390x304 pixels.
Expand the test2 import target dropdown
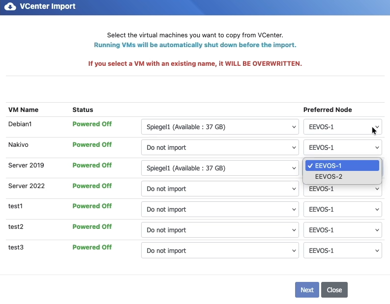[x=219, y=230]
